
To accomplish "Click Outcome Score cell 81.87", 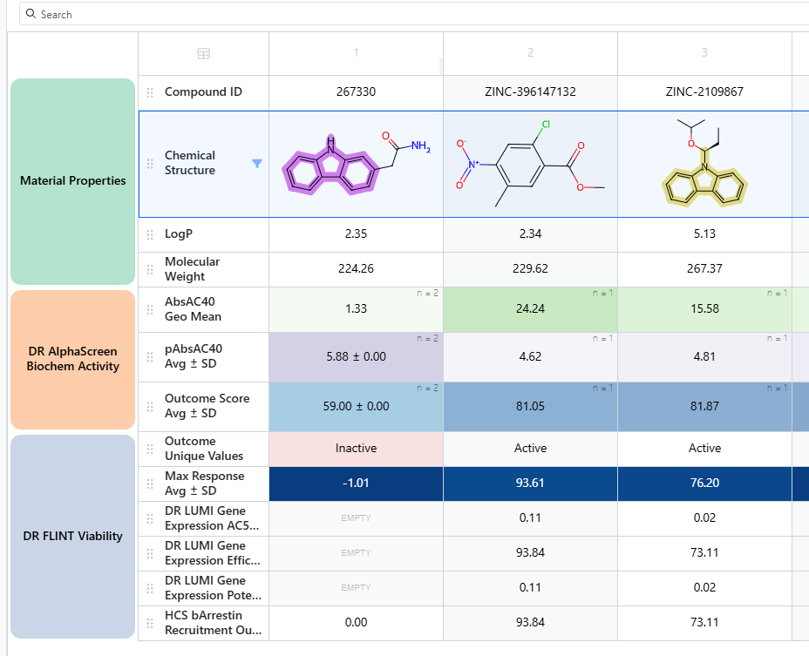I will tap(704, 406).
